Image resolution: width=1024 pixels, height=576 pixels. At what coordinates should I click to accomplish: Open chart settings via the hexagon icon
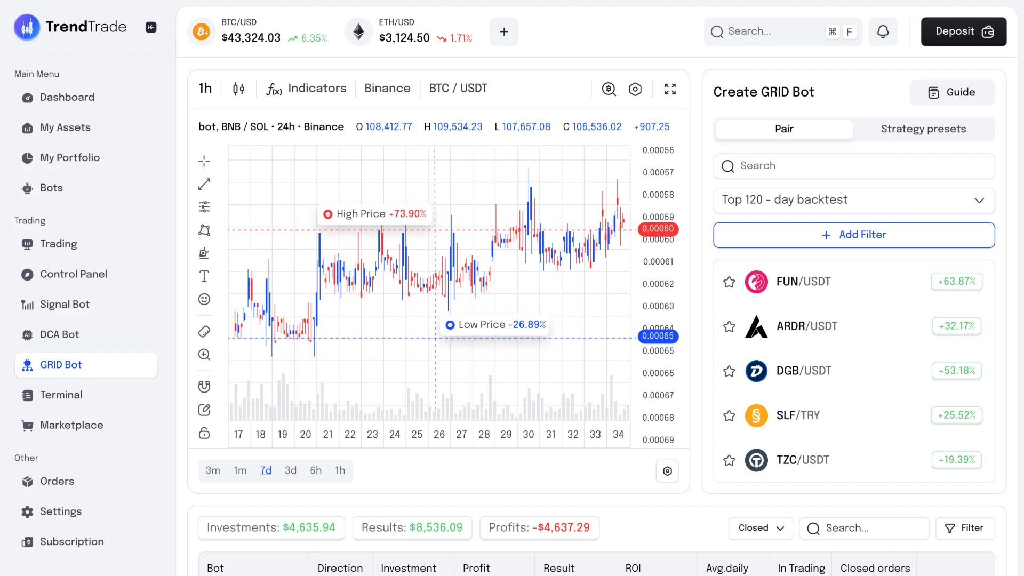pos(635,89)
